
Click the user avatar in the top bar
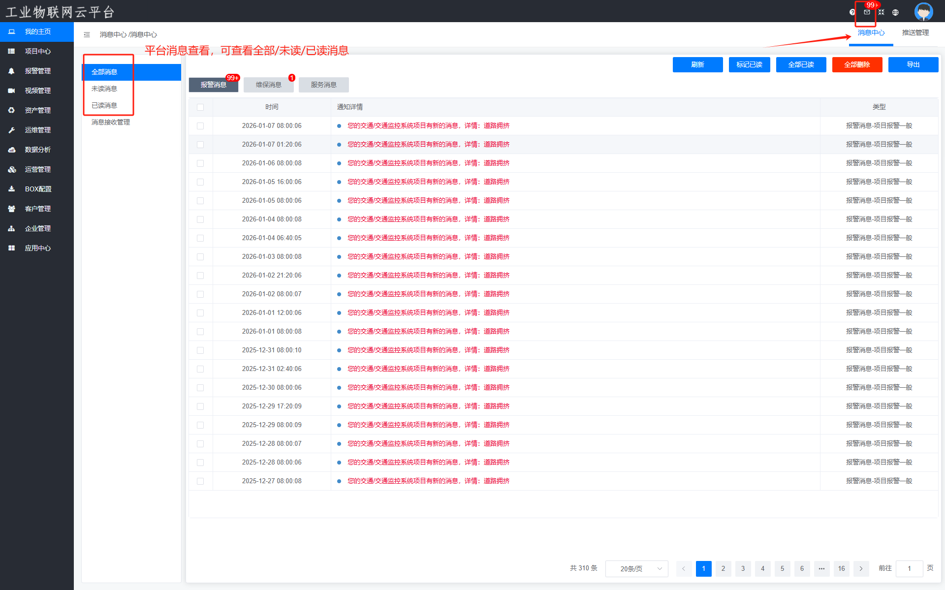(923, 11)
